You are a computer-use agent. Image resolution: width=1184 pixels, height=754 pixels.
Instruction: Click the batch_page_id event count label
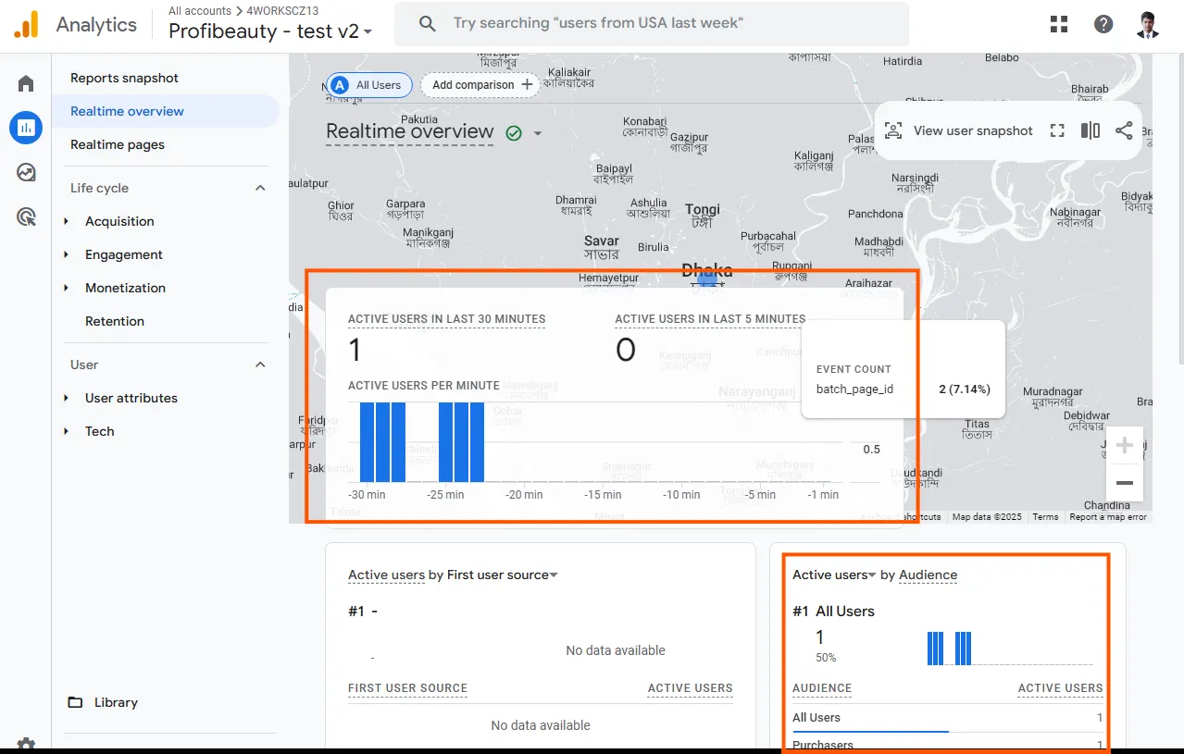(x=854, y=389)
